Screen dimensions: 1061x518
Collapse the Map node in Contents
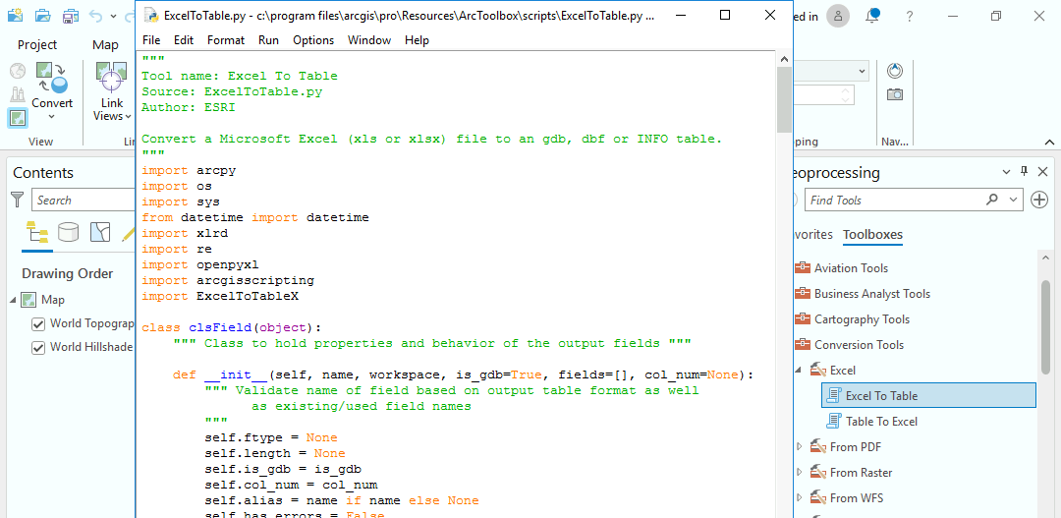pos(14,299)
